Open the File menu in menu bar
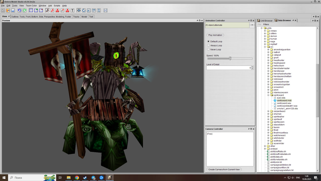 [3, 6]
